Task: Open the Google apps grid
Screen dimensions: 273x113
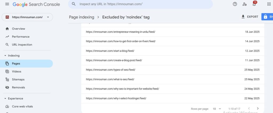Action: (x=269, y=4)
